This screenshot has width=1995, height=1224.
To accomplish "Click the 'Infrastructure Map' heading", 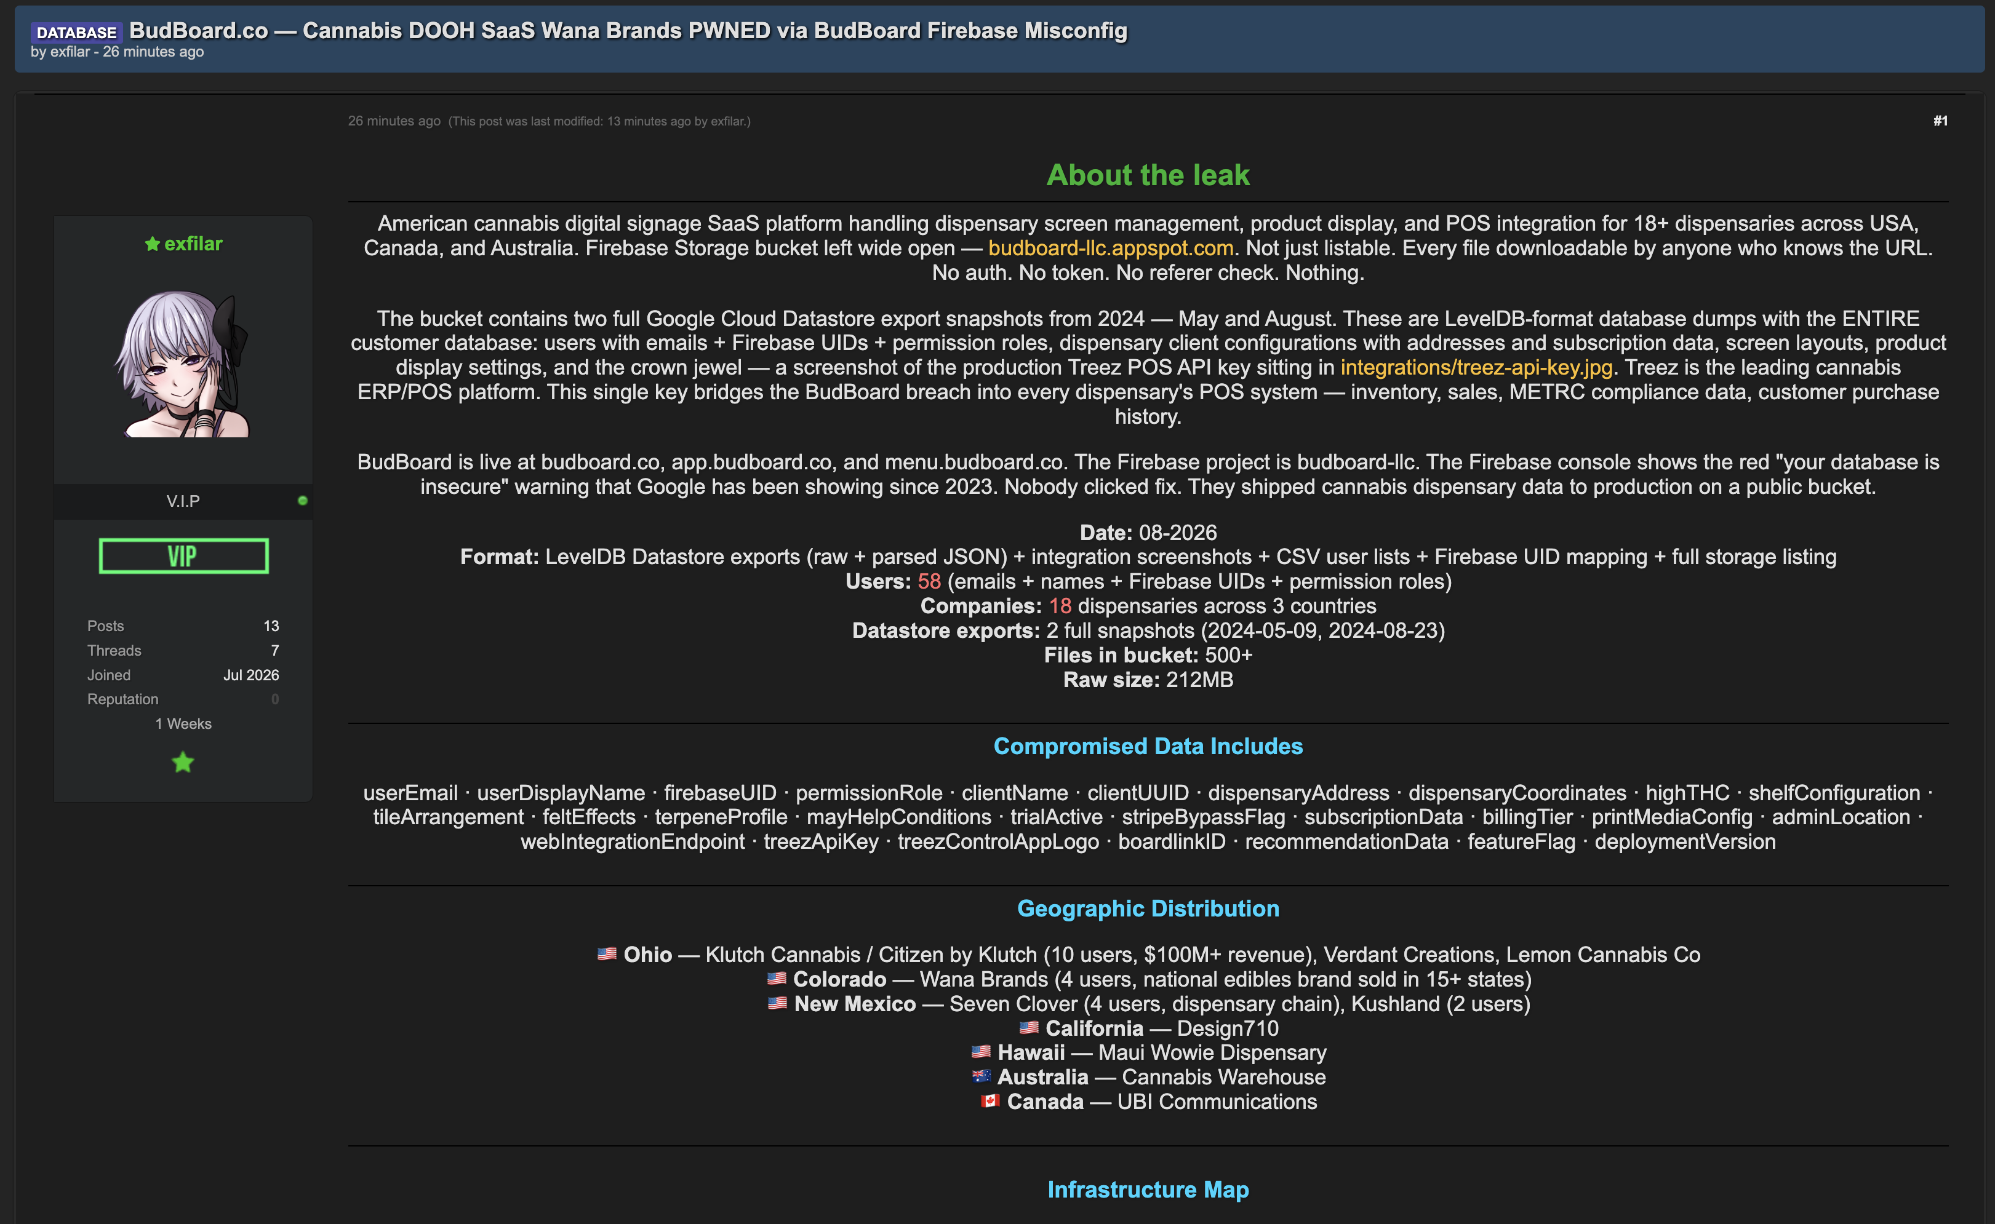I will (x=1148, y=1189).
